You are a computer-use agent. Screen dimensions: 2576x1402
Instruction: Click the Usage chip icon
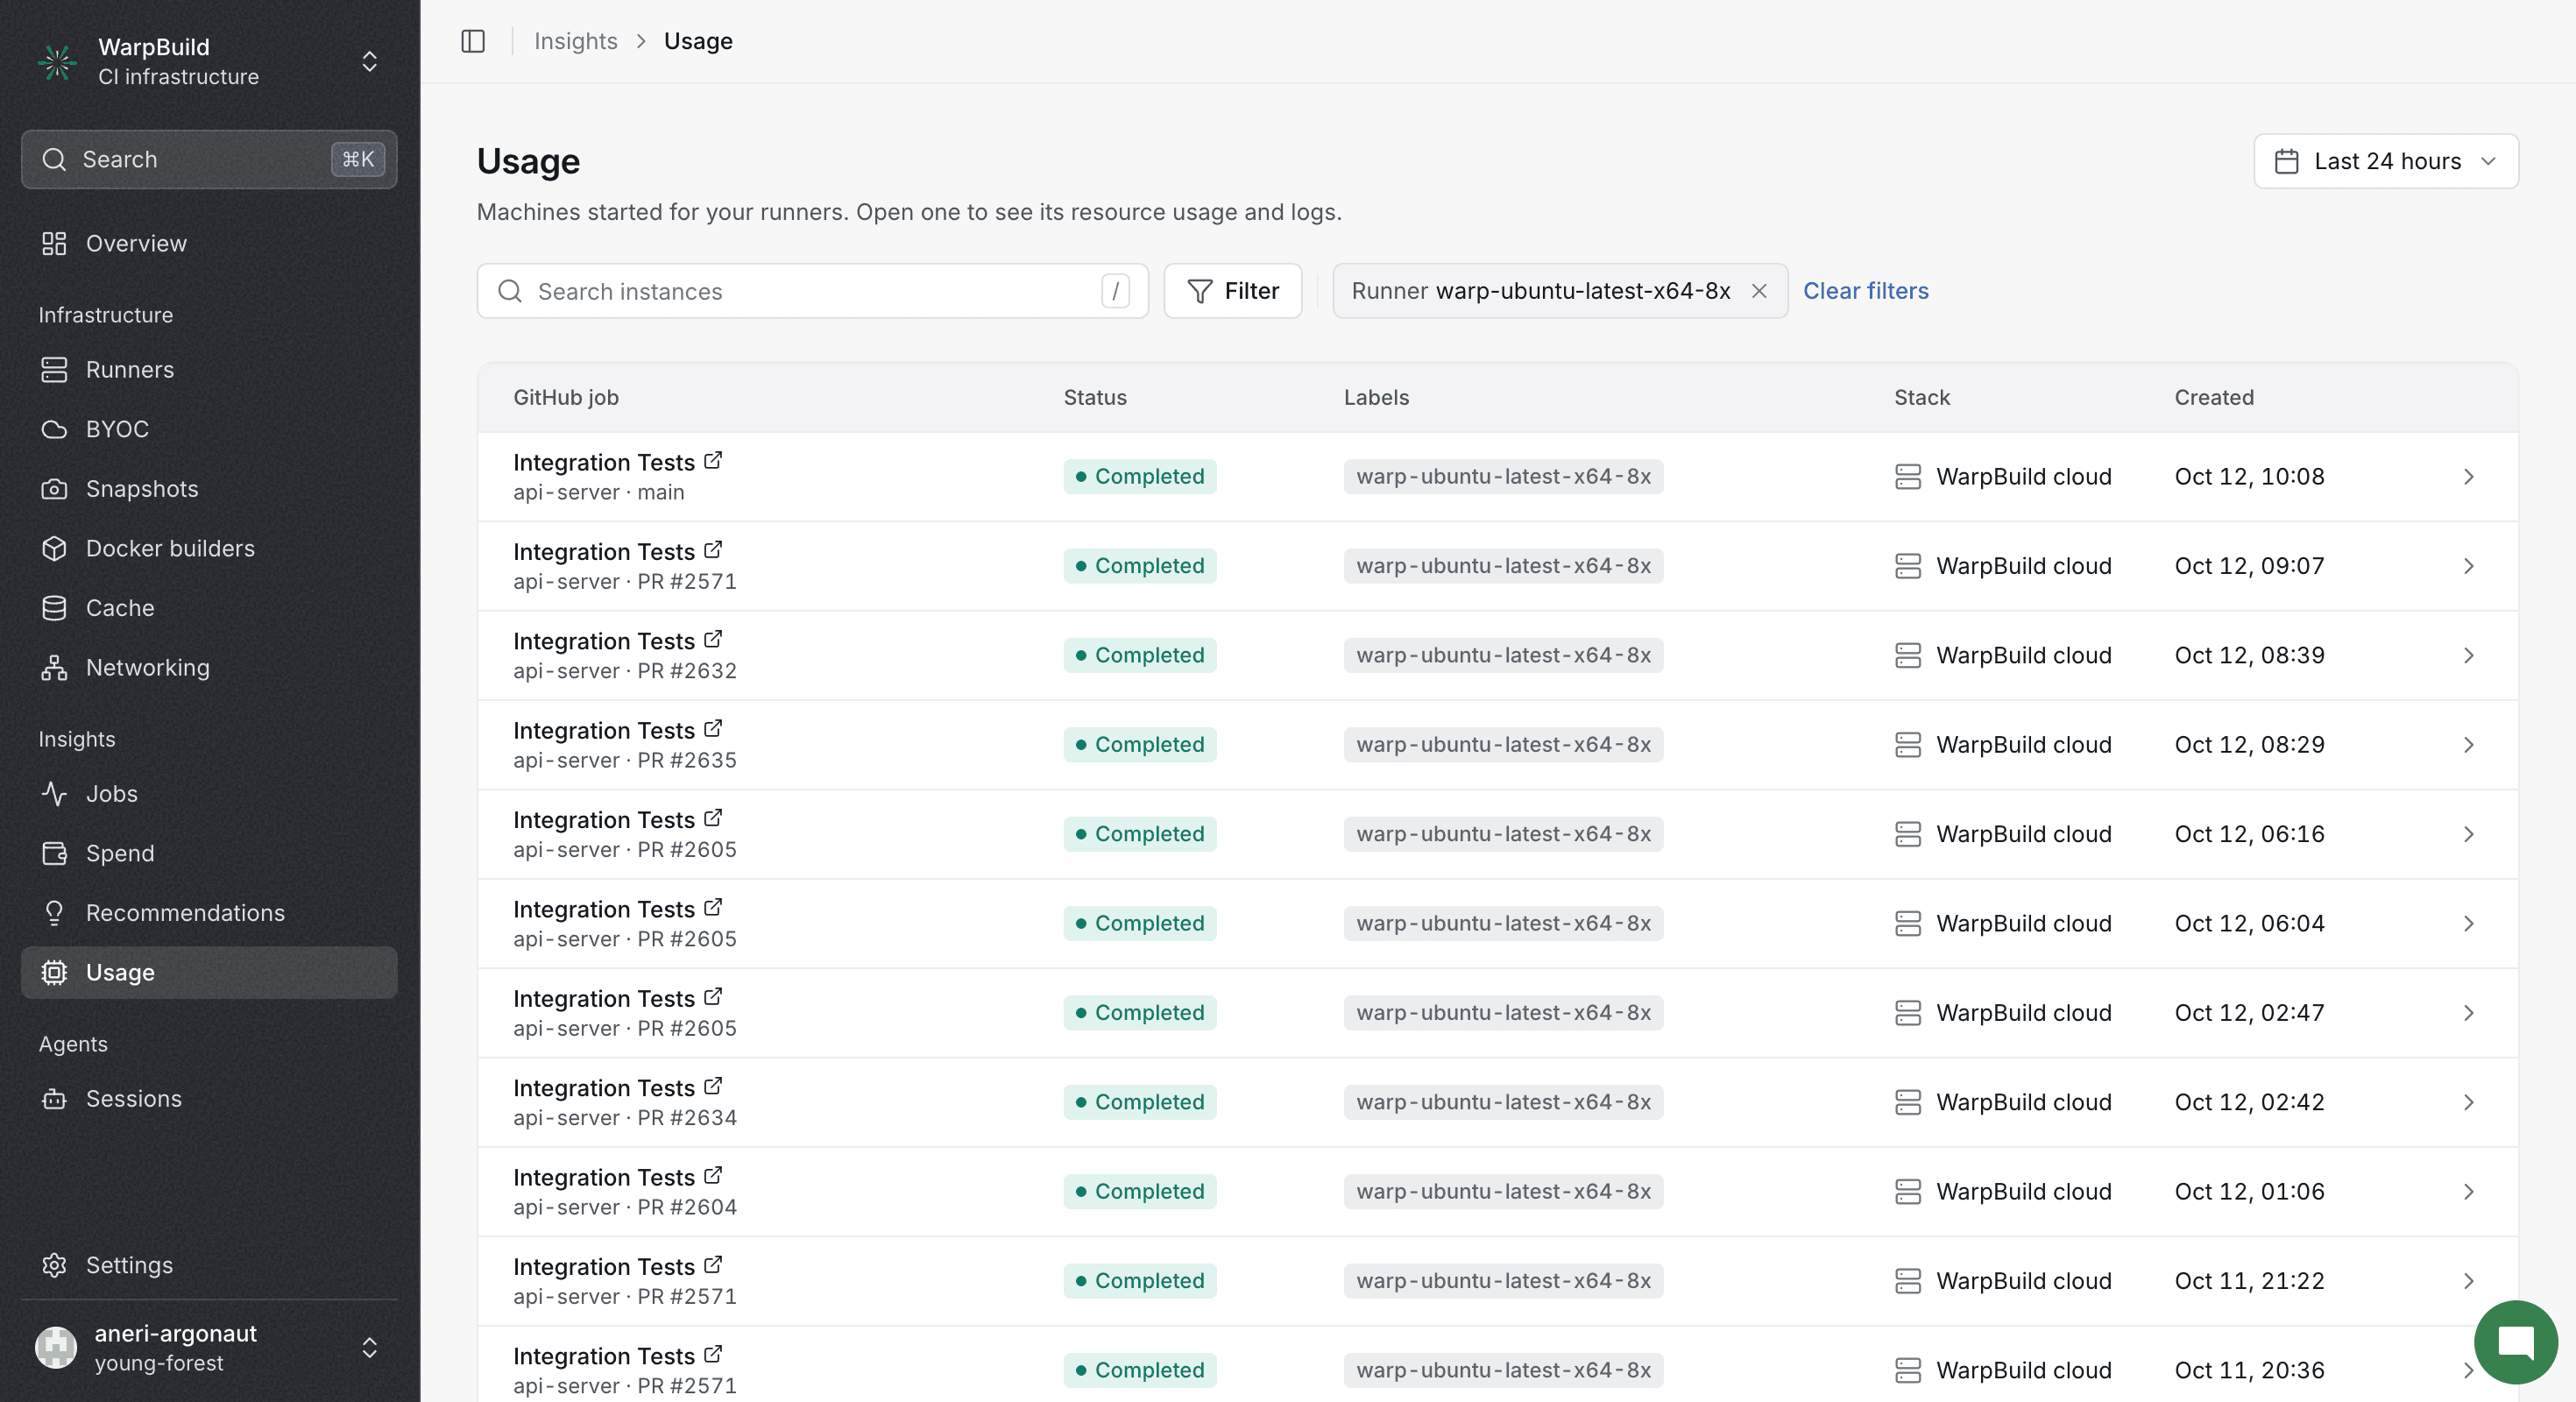click(x=54, y=973)
